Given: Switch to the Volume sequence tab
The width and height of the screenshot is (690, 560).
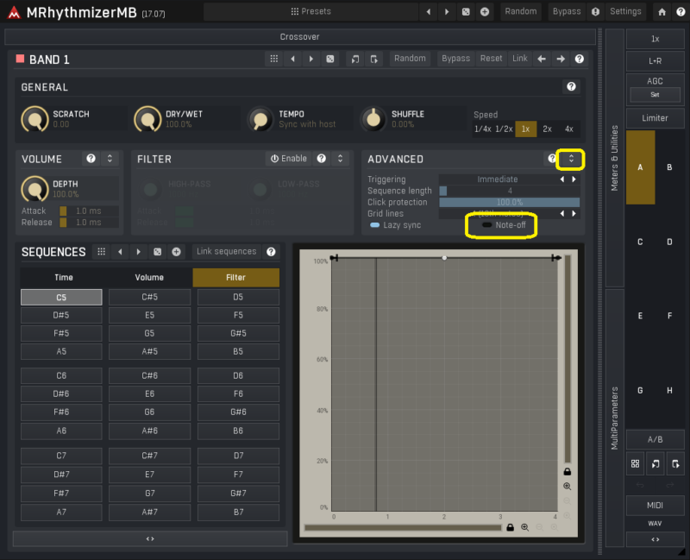Looking at the screenshot, I should tap(149, 278).
